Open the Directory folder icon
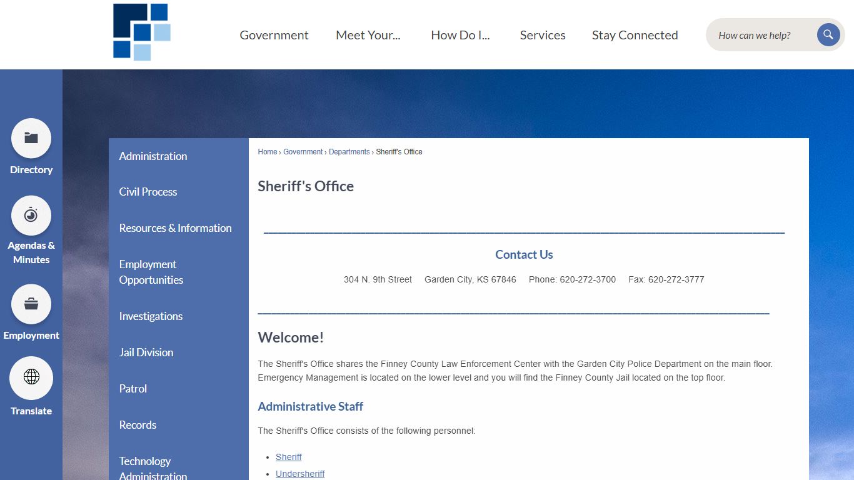The width and height of the screenshot is (854, 480). click(x=31, y=138)
